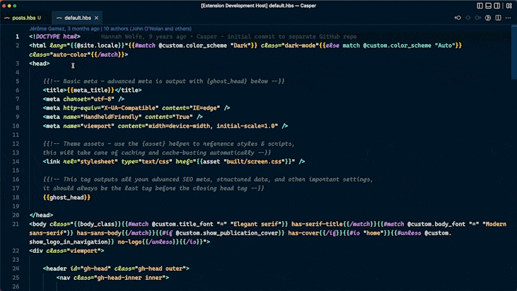The image size is (517, 291).
Task: Open the Customize Layout icon
Action: click(509, 6)
